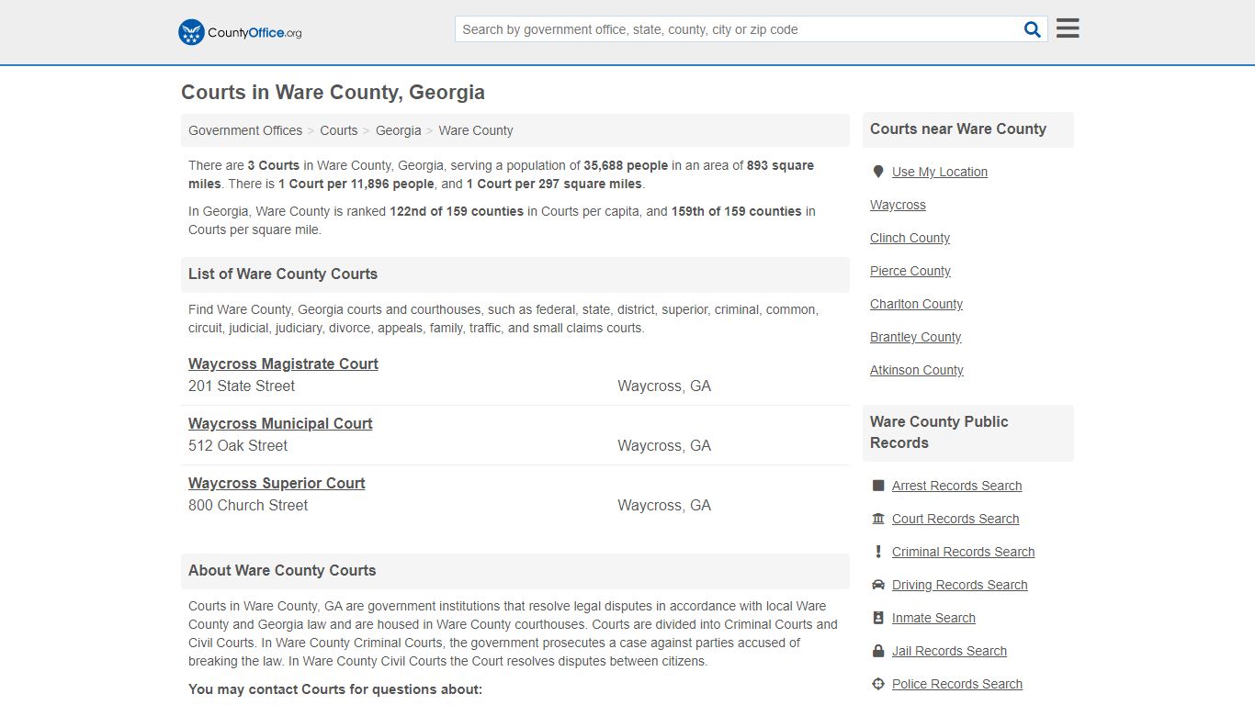Click the 512 Oak Street address
This screenshot has height=705, width=1255.
pyautogui.click(x=238, y=445)
